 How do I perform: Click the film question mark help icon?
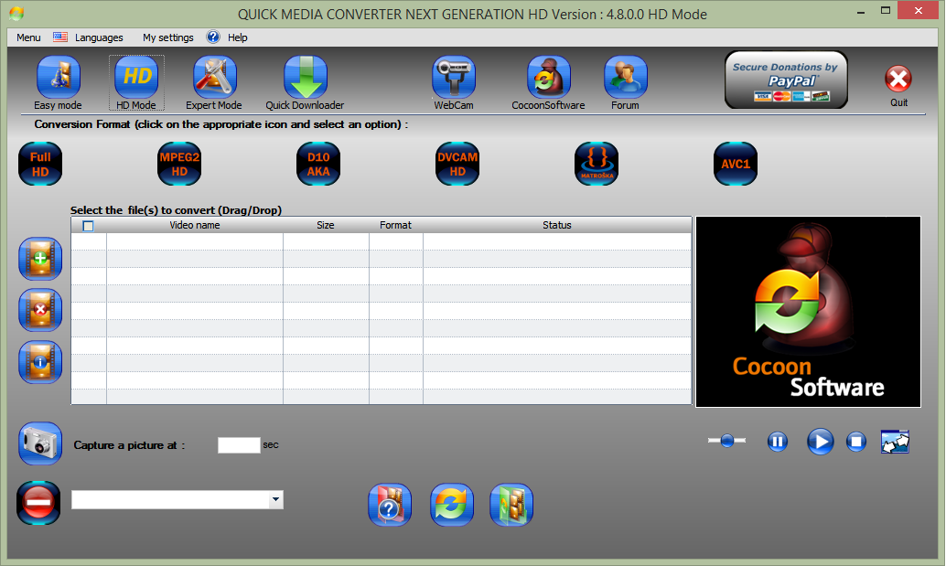390,505
